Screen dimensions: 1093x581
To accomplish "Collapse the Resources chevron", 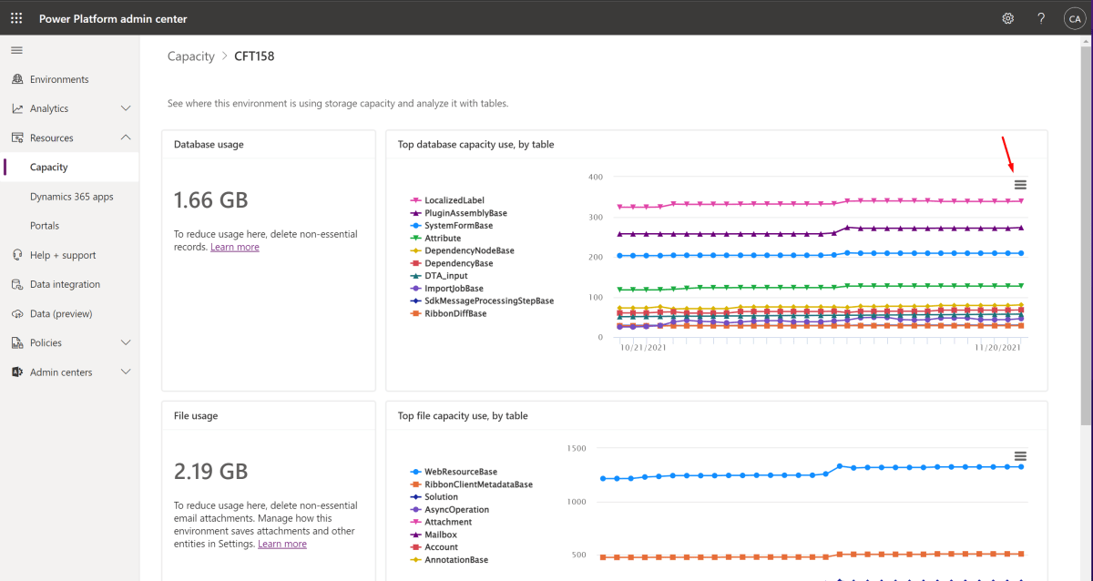I will [x=126, y=138].
